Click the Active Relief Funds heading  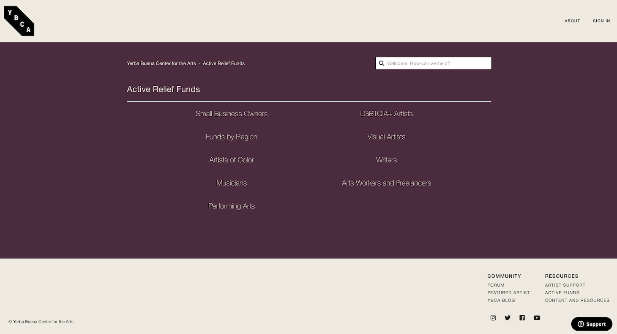(164, 89)
